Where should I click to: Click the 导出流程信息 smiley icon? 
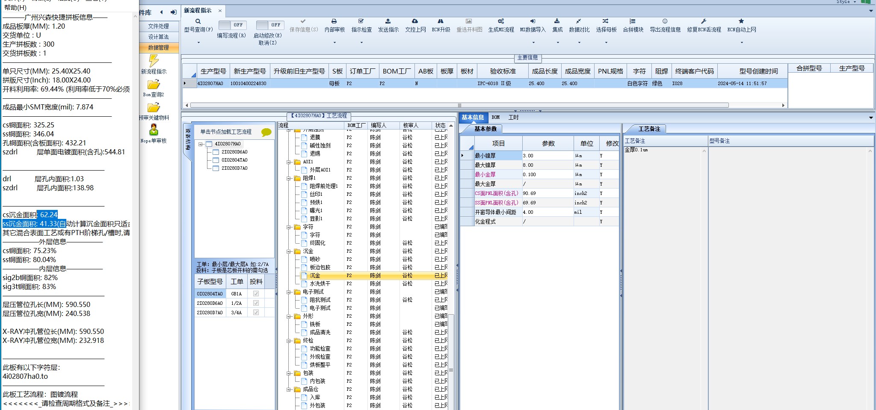[665, 21]
